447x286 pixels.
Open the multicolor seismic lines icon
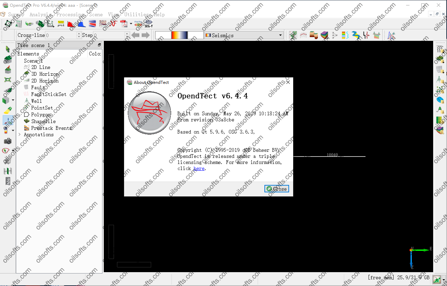[103, 24]
